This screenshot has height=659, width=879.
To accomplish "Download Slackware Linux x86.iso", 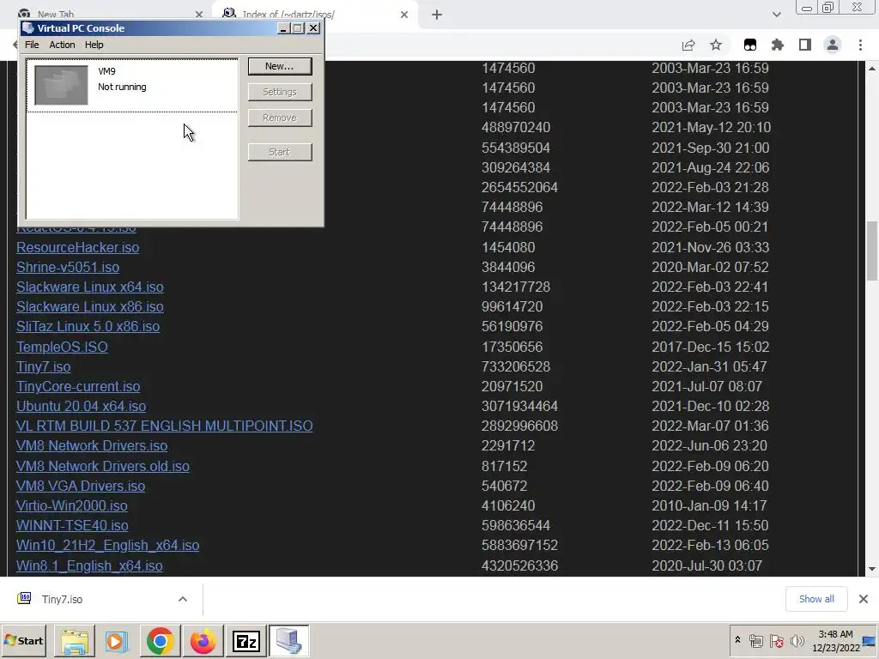I will point(89,306).
